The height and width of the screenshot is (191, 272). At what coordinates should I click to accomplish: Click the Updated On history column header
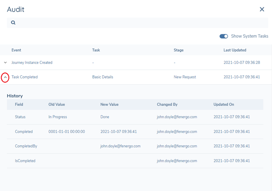[x=224, y=104]
